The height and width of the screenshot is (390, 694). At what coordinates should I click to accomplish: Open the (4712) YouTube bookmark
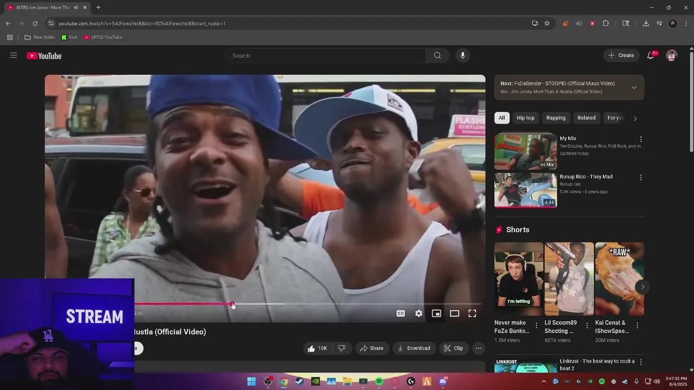[x=103, y=37]
